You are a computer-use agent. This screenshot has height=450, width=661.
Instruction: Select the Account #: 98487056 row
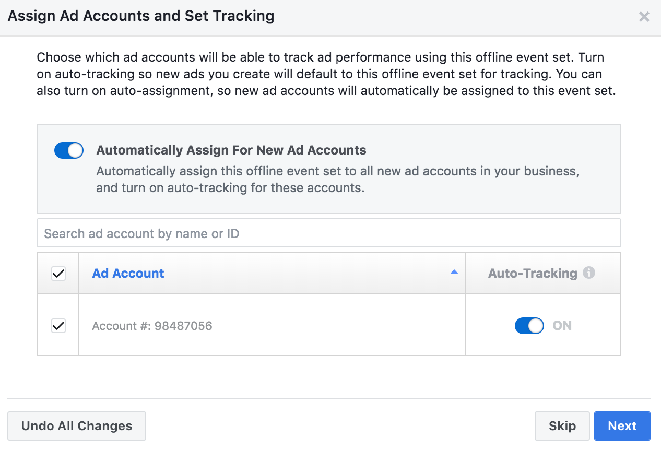click(x=329, y=325)
